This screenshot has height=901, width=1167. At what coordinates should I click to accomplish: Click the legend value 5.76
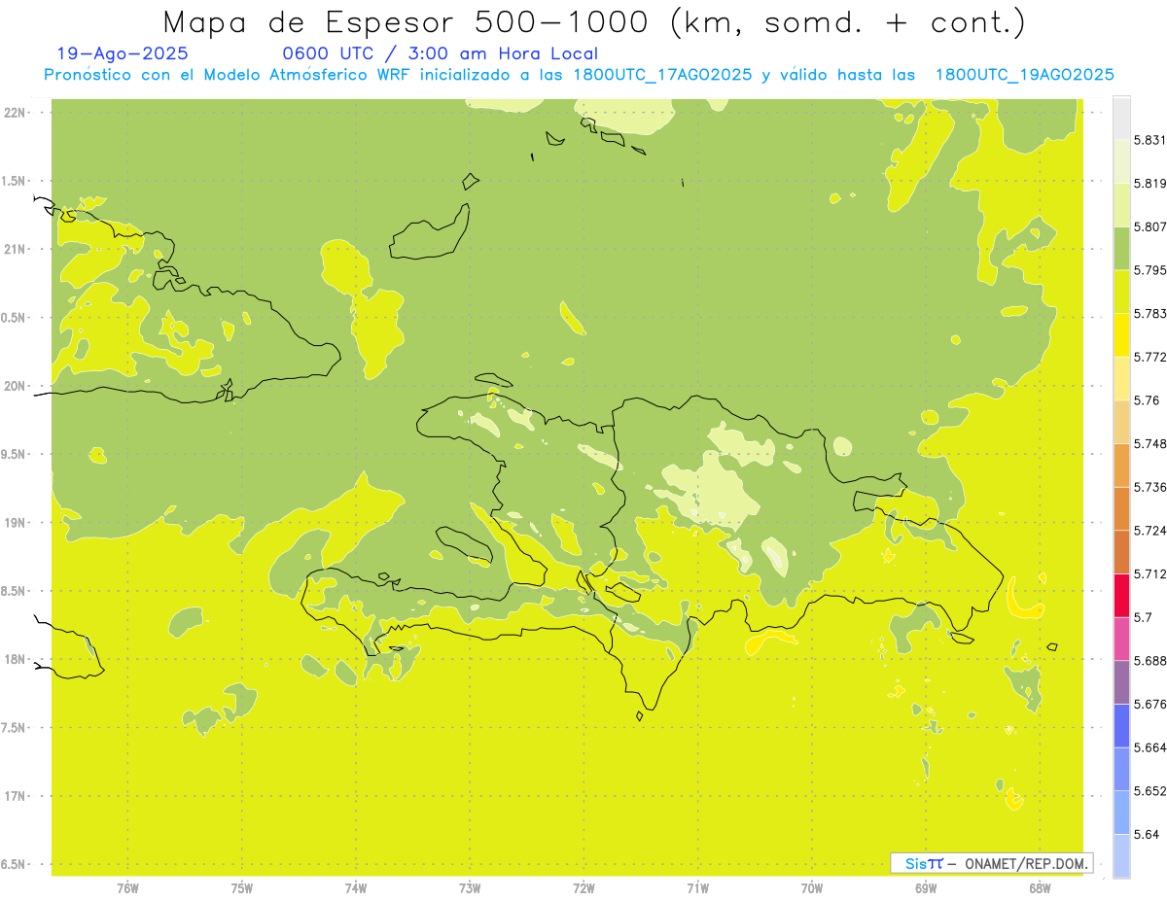(1146, 400)
